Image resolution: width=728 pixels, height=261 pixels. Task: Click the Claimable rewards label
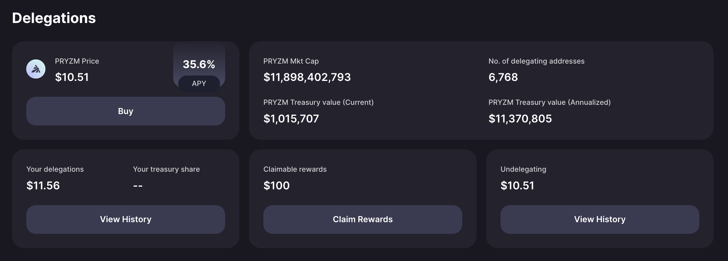[x=295, y=169]
